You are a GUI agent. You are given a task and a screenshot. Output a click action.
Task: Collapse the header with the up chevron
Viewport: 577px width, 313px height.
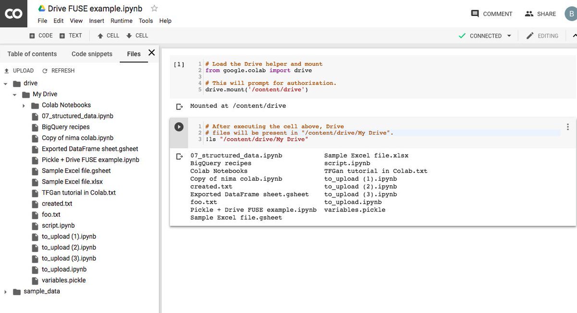574,36
